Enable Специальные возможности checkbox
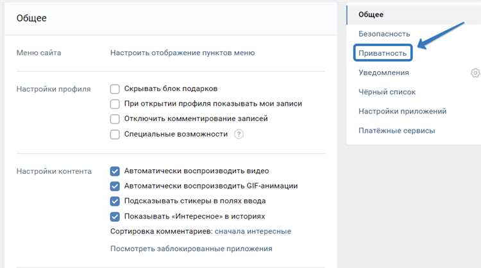Screen dimensions: 481x268 115,134
